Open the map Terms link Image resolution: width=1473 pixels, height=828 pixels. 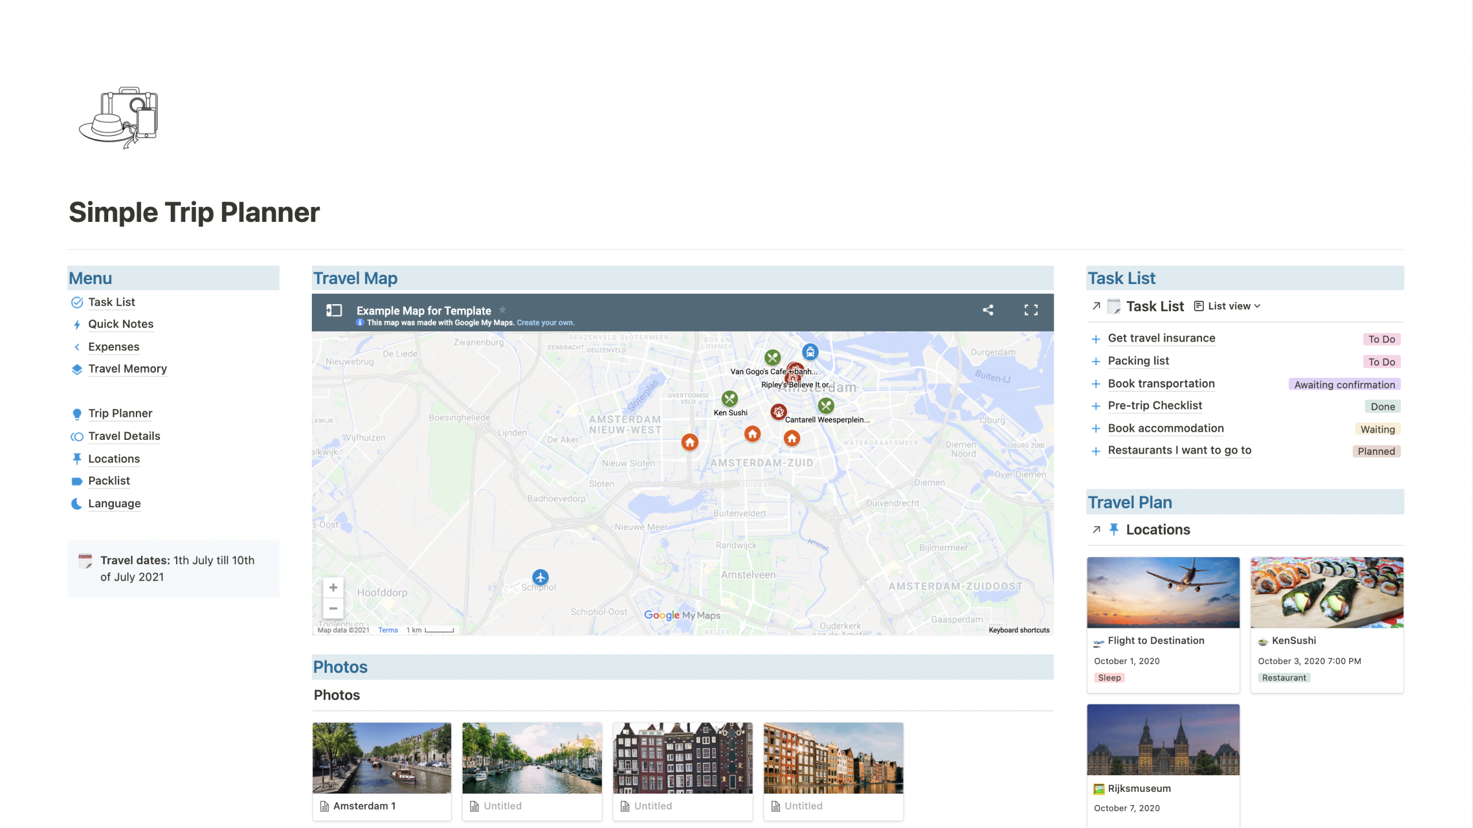point(387,630)
